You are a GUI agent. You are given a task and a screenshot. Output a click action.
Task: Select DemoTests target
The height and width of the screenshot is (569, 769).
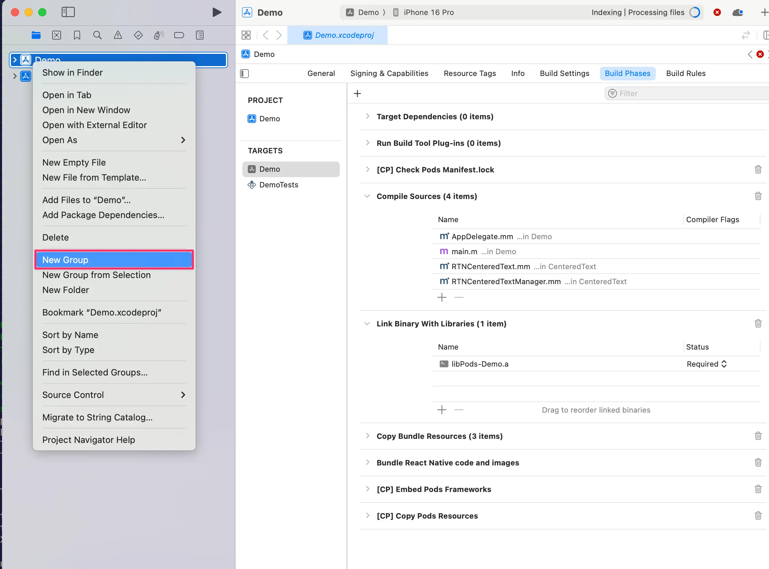[278, 185]
